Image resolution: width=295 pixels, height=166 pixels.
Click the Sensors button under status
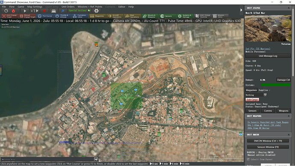click(252, 111)
